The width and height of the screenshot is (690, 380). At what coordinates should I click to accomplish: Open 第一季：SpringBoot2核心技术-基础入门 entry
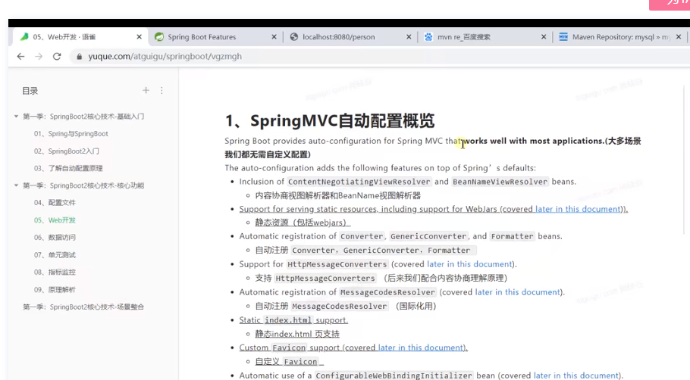pos(83,117)
